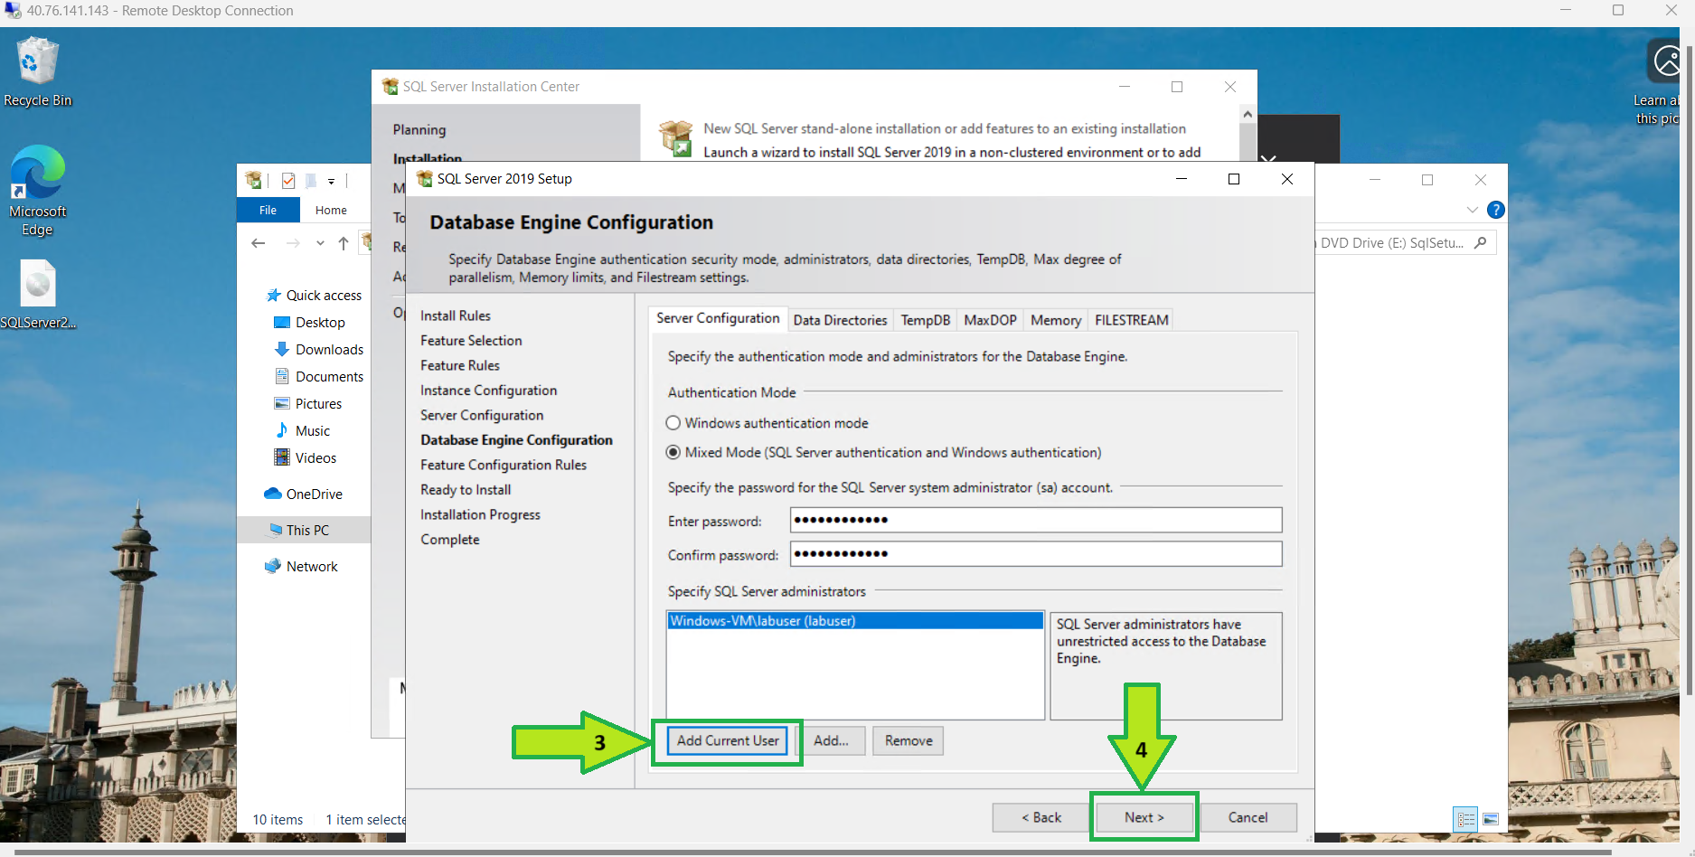The image size is (1695, 857).
Task: Click the OneDrive cloud icon
Action: (x=272, y=494)
